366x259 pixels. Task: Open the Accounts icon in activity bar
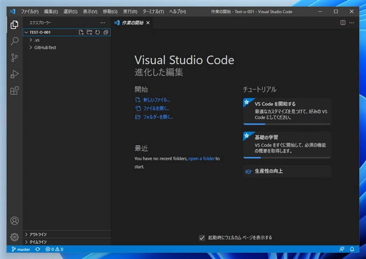click(15, 220)
